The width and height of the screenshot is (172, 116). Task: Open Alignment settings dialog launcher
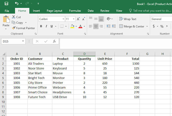coord(148,34)
